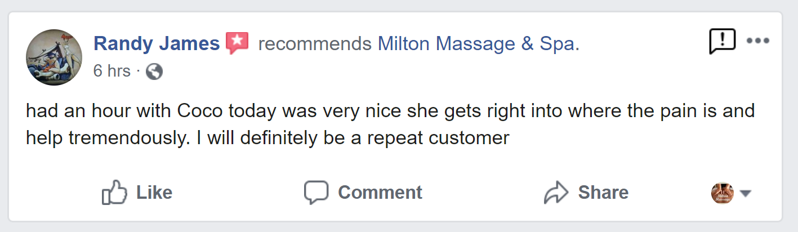Open the Milton Massage & Spa page link

point(478,43)
